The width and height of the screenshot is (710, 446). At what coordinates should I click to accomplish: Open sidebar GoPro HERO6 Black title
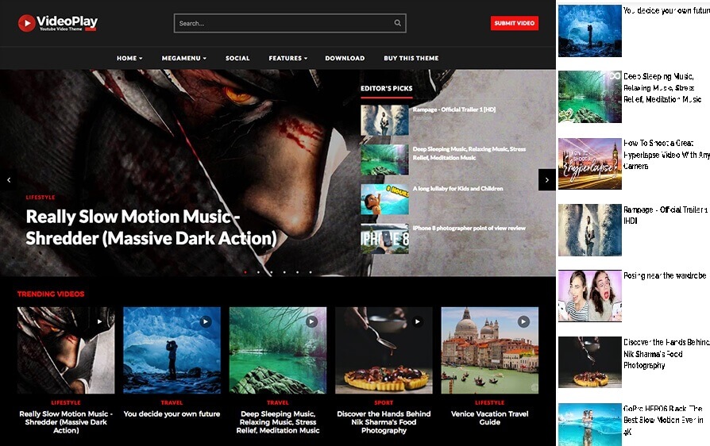[x=663, y=421]
